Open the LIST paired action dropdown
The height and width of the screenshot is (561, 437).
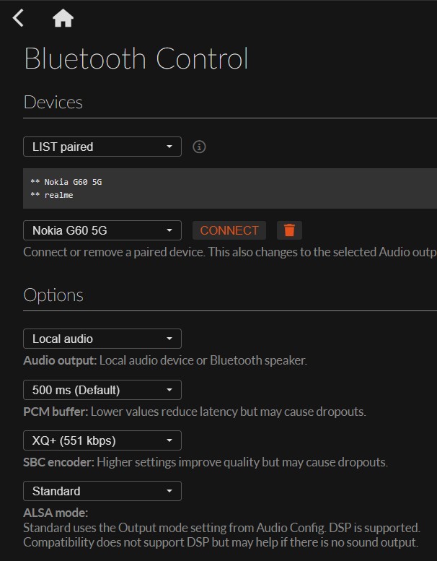point(102,147)
